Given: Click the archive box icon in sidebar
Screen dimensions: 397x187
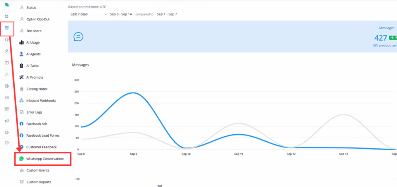Looking at the screenshot, I should [x=7, y=109].
